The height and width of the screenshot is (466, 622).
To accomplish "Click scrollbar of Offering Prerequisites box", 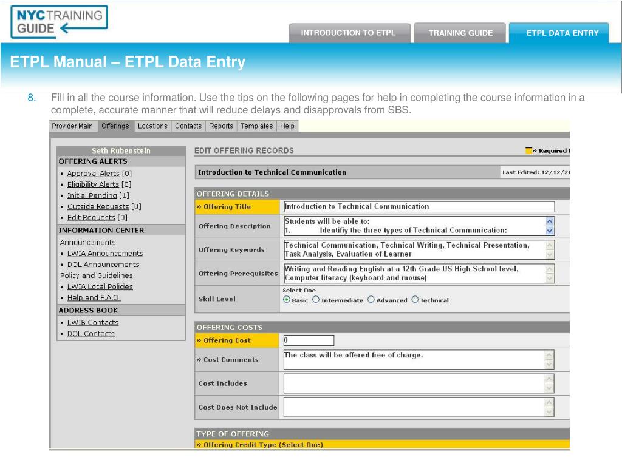I will 550,274.
